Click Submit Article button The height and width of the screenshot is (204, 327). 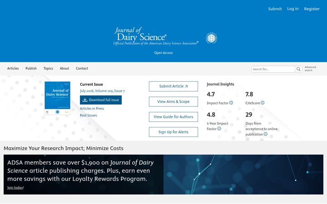[x=173, y=86]
